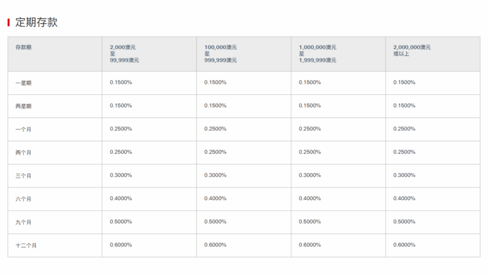Select the 十二个月 row label
Image resolution: width=488 pixels, height=274 pixels.
point(26,245)
